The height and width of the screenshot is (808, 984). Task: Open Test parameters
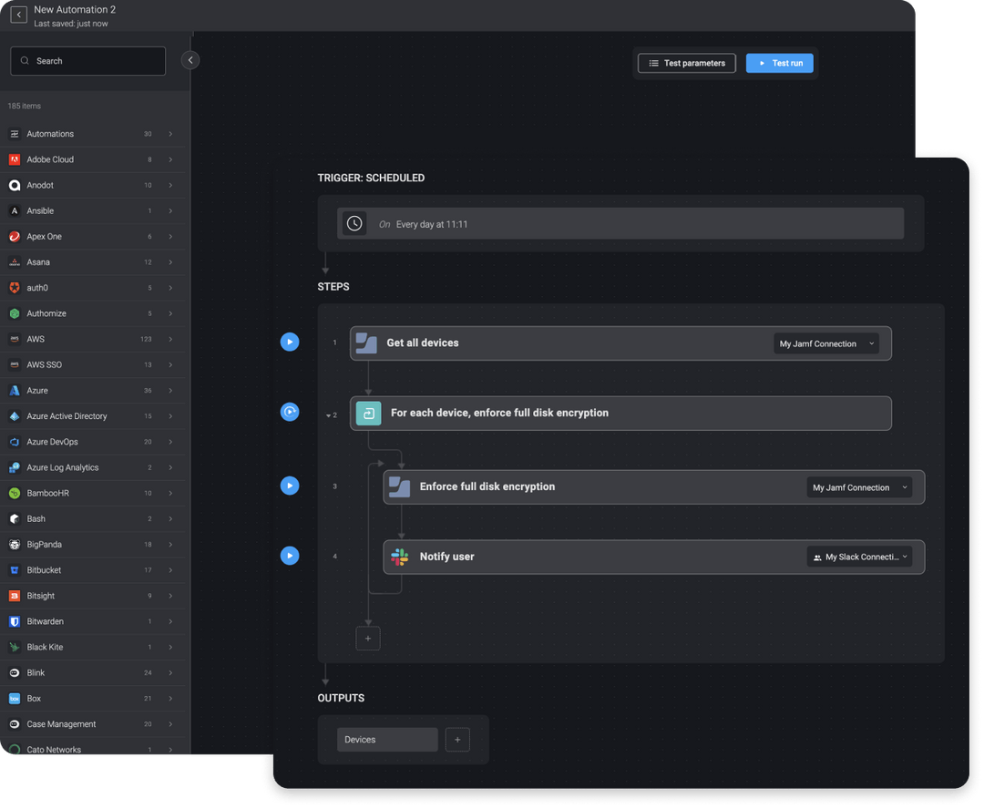point(686,63)
